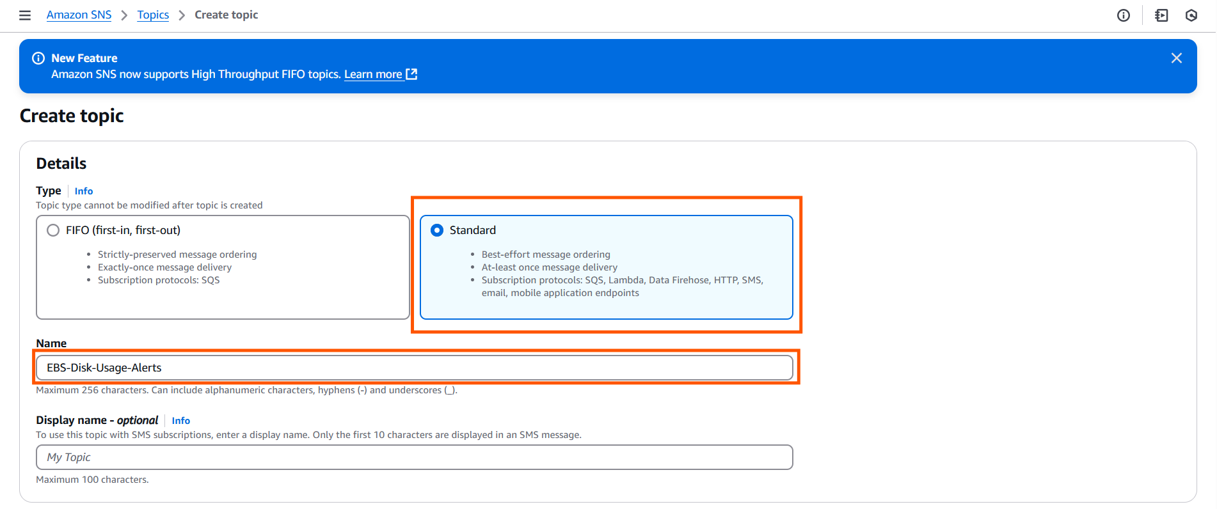Click the Create topic page heading

tap(72, 116)
